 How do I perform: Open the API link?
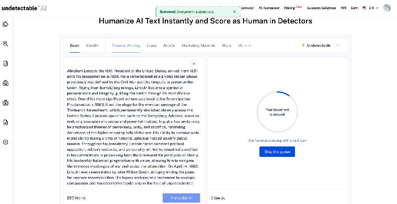click(x=343, y=8)
